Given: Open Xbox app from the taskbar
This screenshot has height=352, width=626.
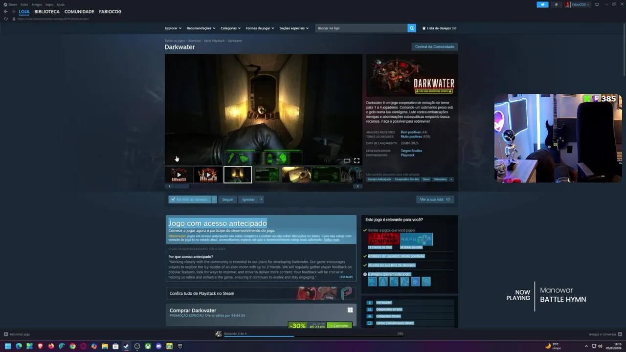Looking at the screenshot, I should point(148,346).
